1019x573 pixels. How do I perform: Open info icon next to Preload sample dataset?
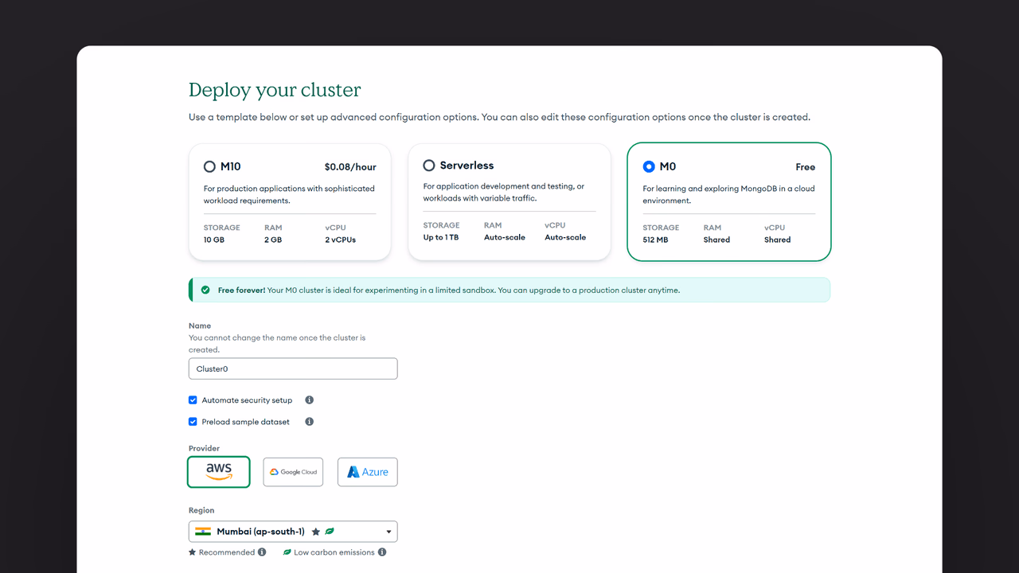pyautogui.click(x=310, y=422)
